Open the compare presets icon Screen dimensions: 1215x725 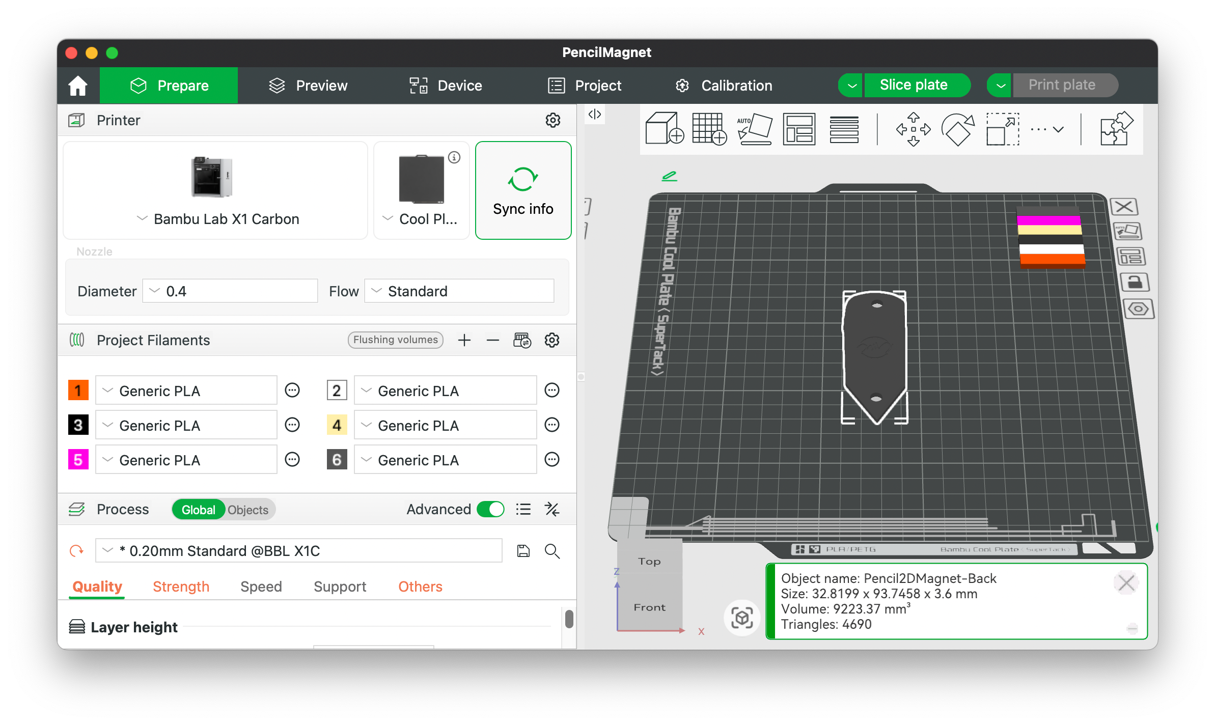pos(552,509)
